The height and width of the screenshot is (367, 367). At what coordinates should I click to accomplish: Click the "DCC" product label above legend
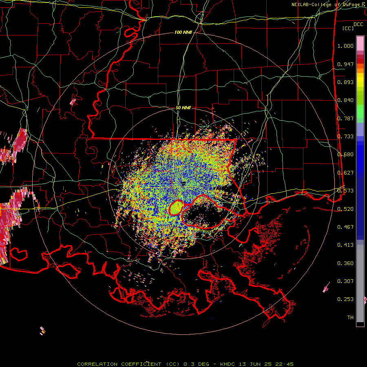(358, 24)
